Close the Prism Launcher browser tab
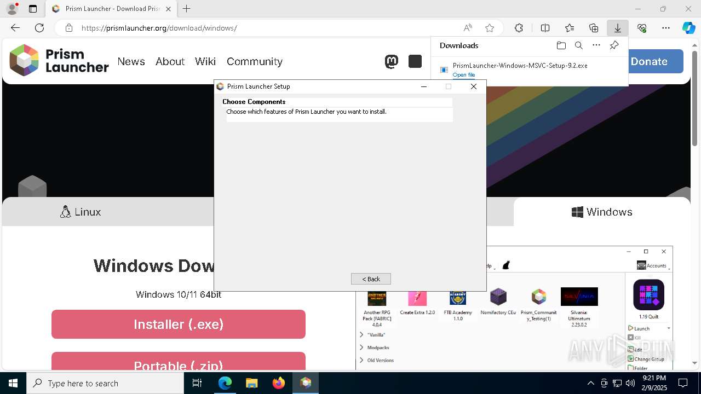The width and height of the screenshot is (701, 394). click(x=168, y=9)
